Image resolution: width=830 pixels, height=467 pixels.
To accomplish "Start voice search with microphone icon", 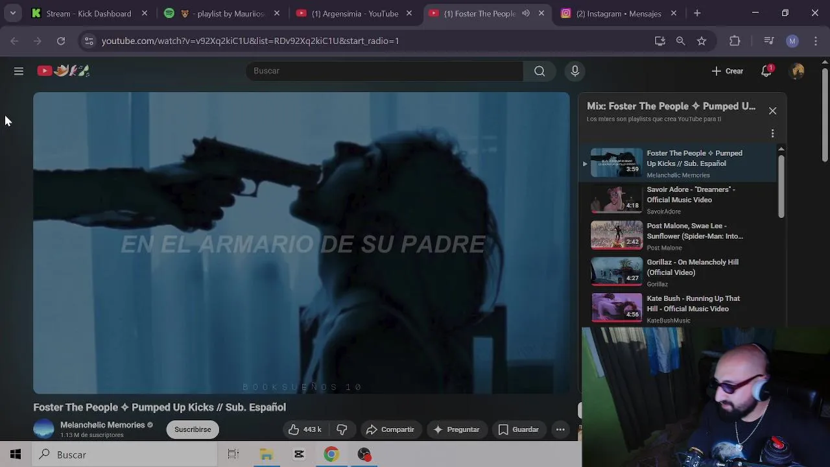I will 575,71.
